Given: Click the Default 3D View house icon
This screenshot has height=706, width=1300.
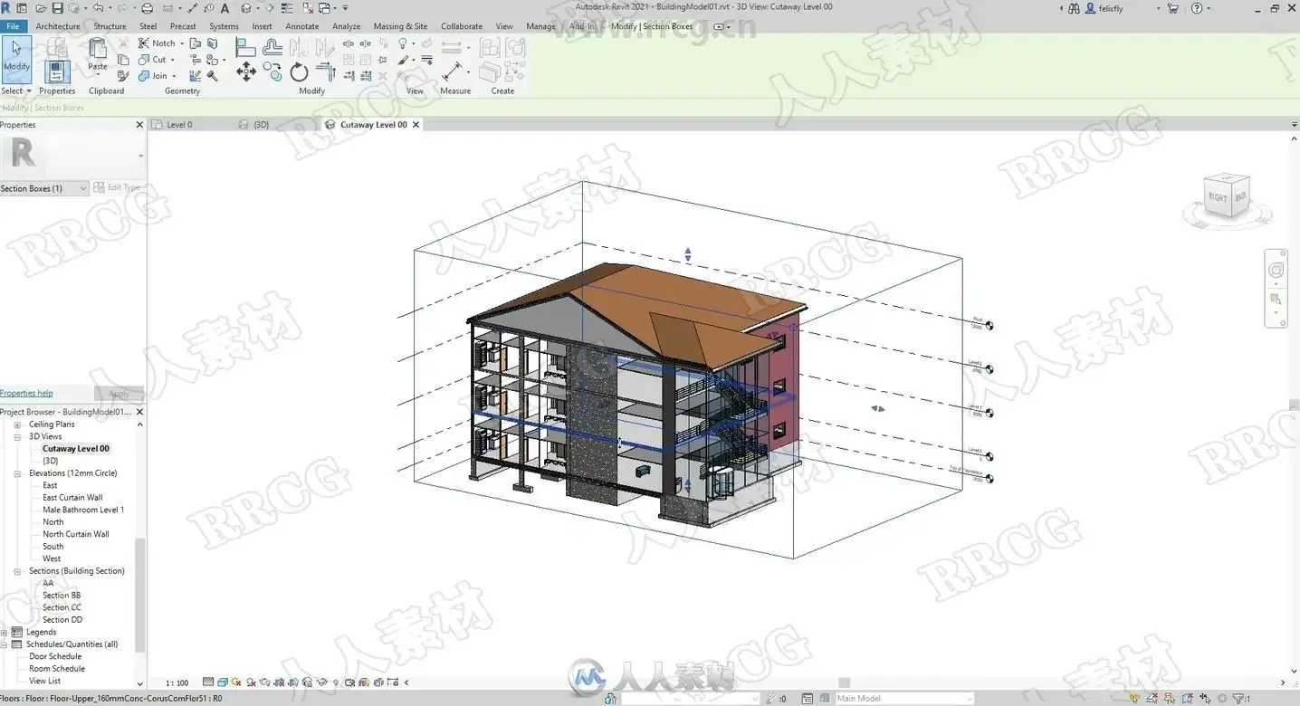Looking at the screenshot, I should coord(246,8).
